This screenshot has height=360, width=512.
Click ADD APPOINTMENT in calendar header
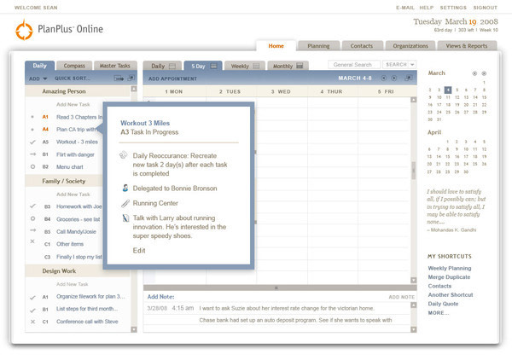click(172, 78)
